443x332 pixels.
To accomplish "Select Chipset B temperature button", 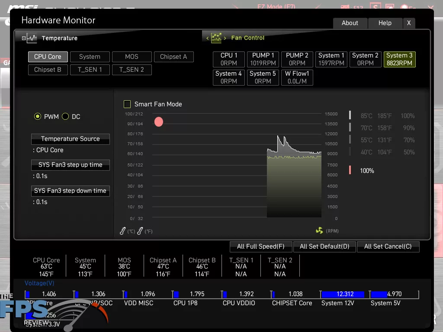I will [48, 70].
